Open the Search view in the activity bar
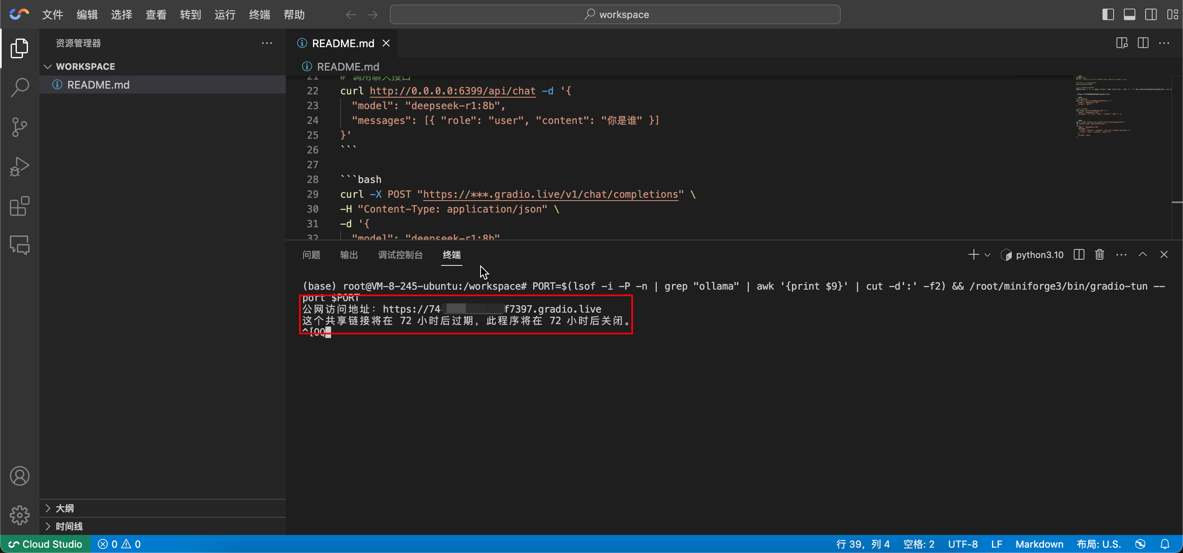Screen dimensions: 1183x553 (19, 87)
